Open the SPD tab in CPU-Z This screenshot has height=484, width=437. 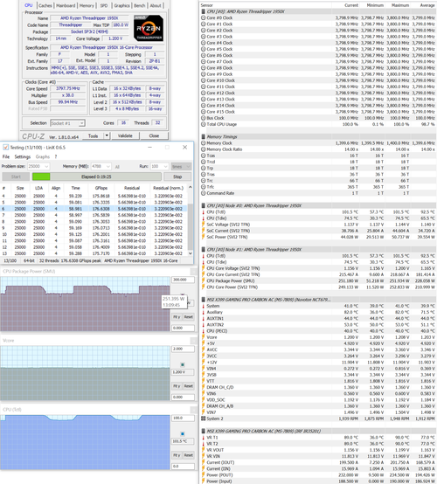pos(104,5)
